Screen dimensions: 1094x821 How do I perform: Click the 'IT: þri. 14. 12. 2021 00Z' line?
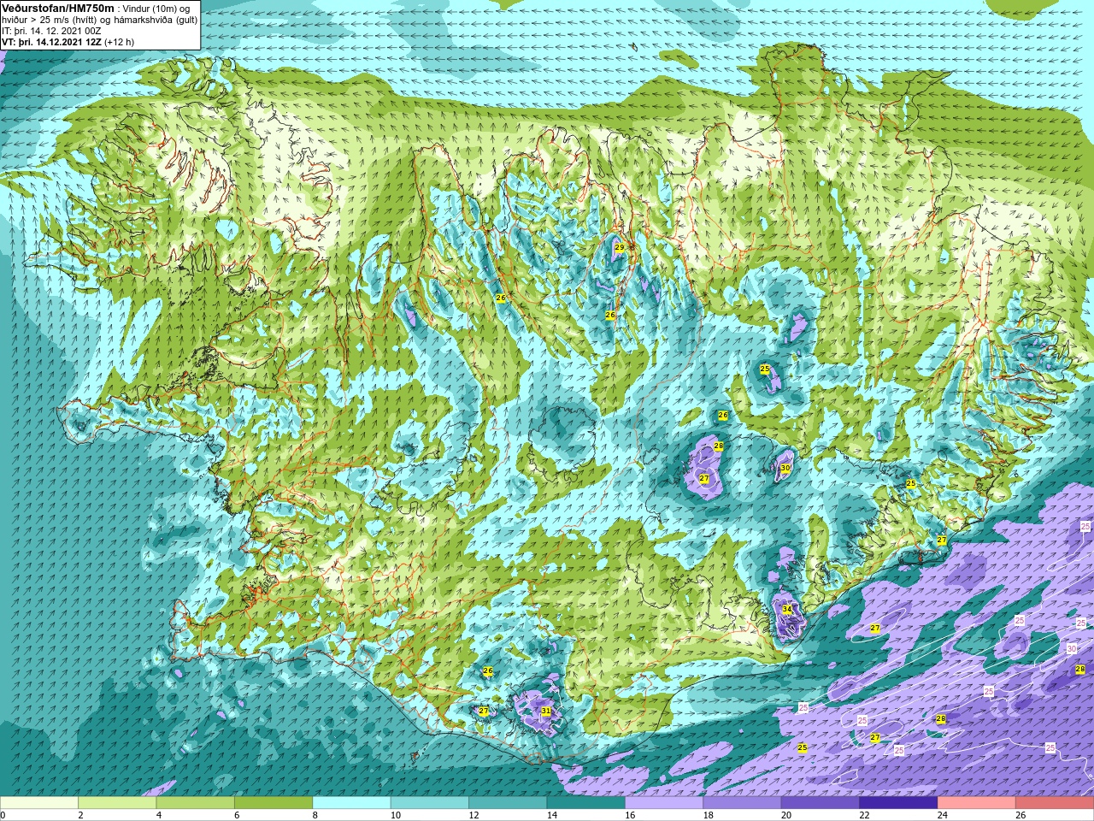[51, 31]
